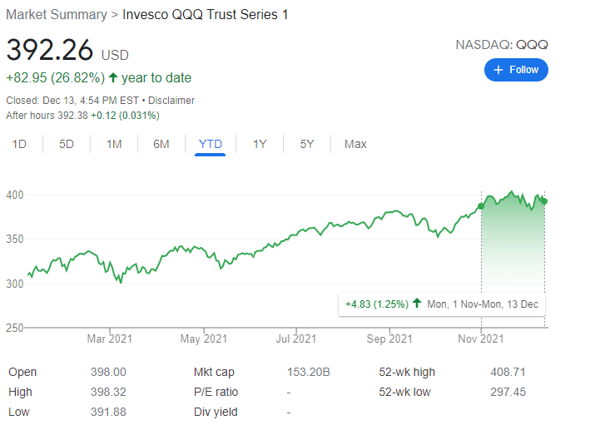This screenshot has height=425, width=590.
Task: Click the Nov 2021 axis label
Action: point(481,339)
